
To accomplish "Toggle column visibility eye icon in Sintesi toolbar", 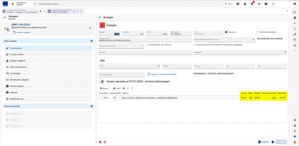I will coord(124,88).
